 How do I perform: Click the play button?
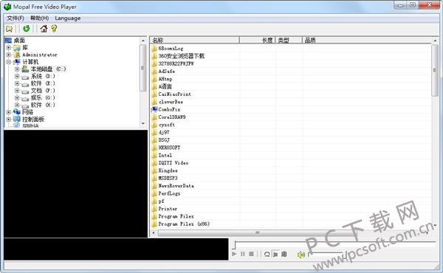point(234,254)
